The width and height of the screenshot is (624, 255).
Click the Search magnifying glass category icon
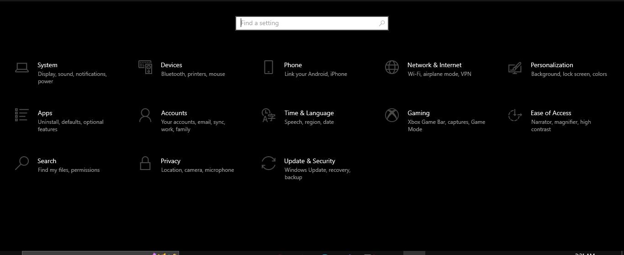pos(22,163)
